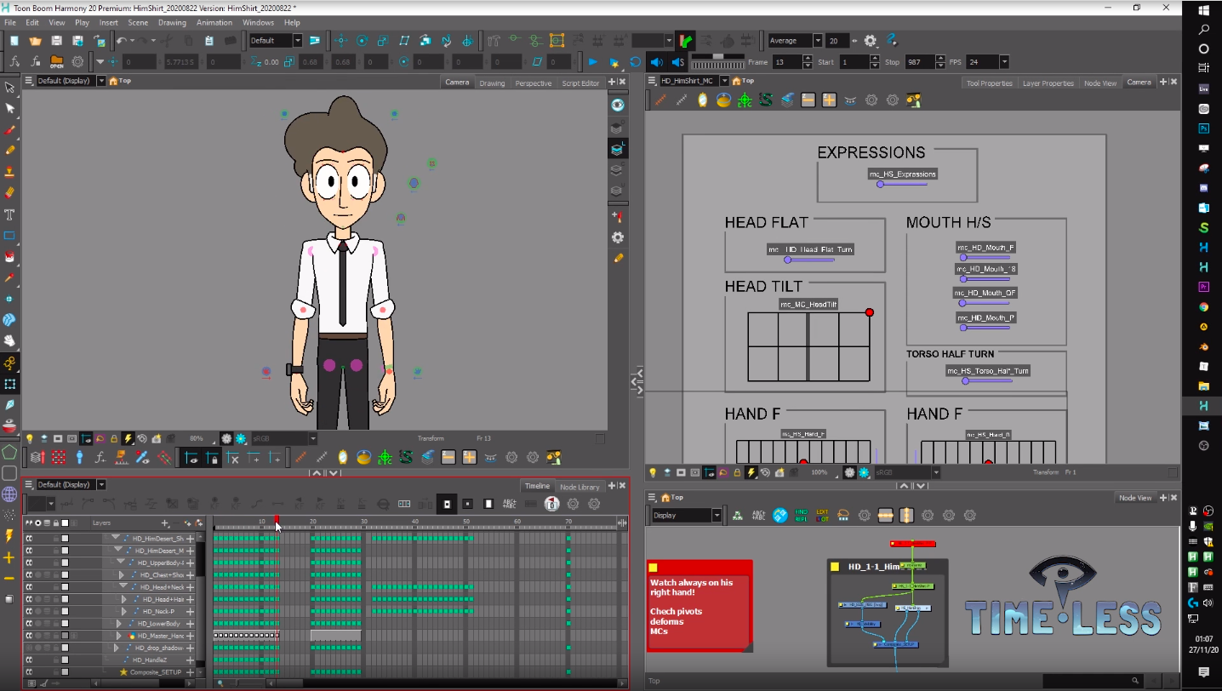
Task: Expand the HD_Chest+Shoulders layer
Action: tap(122, 575)
